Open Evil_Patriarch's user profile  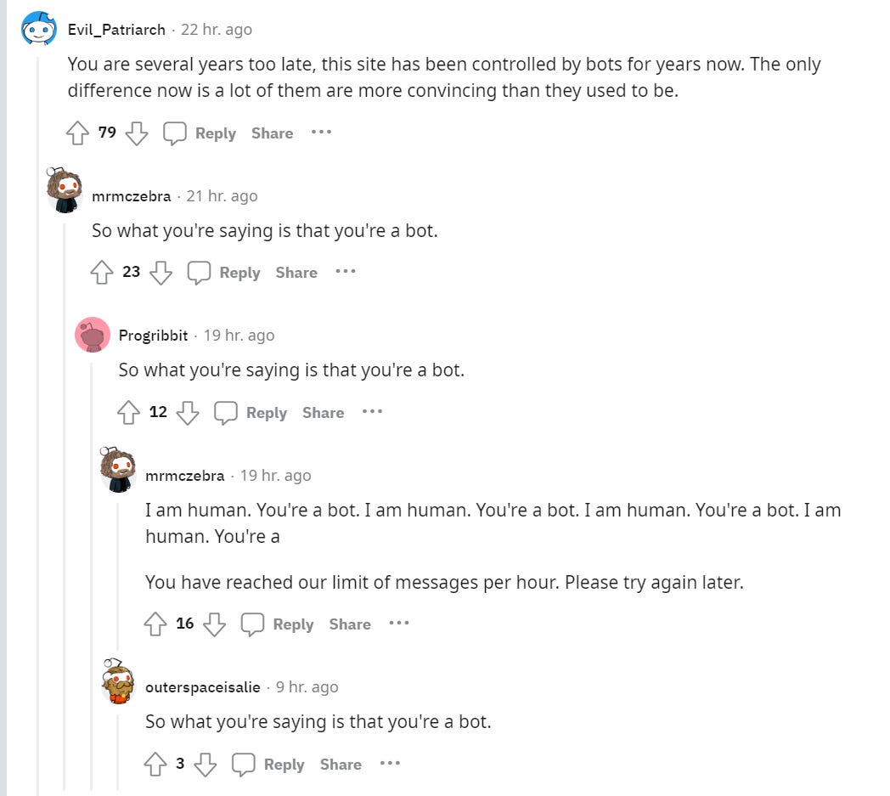tap(116, 30)
